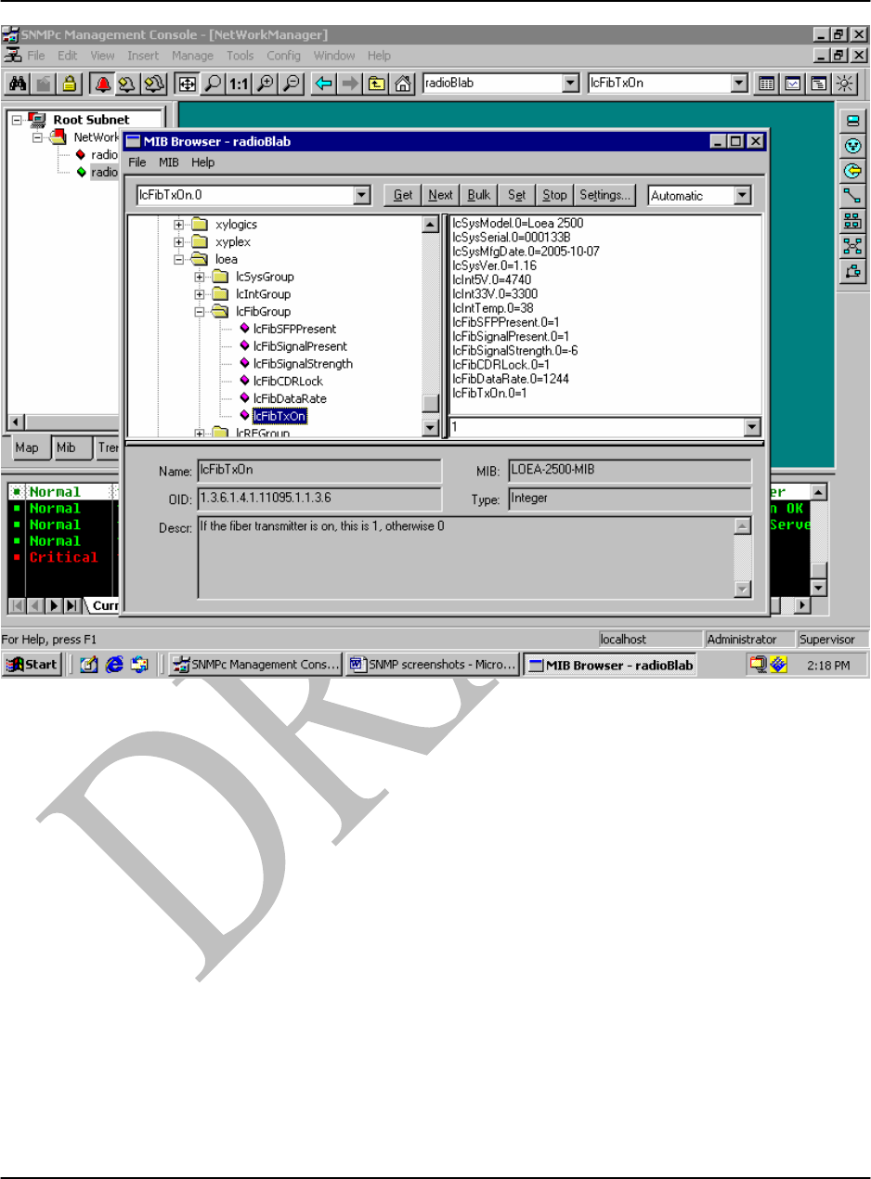Open the lcFibTxOn variable dropdown in main toolbar
Screen dimensions: 871x1179
coord(738,84)
